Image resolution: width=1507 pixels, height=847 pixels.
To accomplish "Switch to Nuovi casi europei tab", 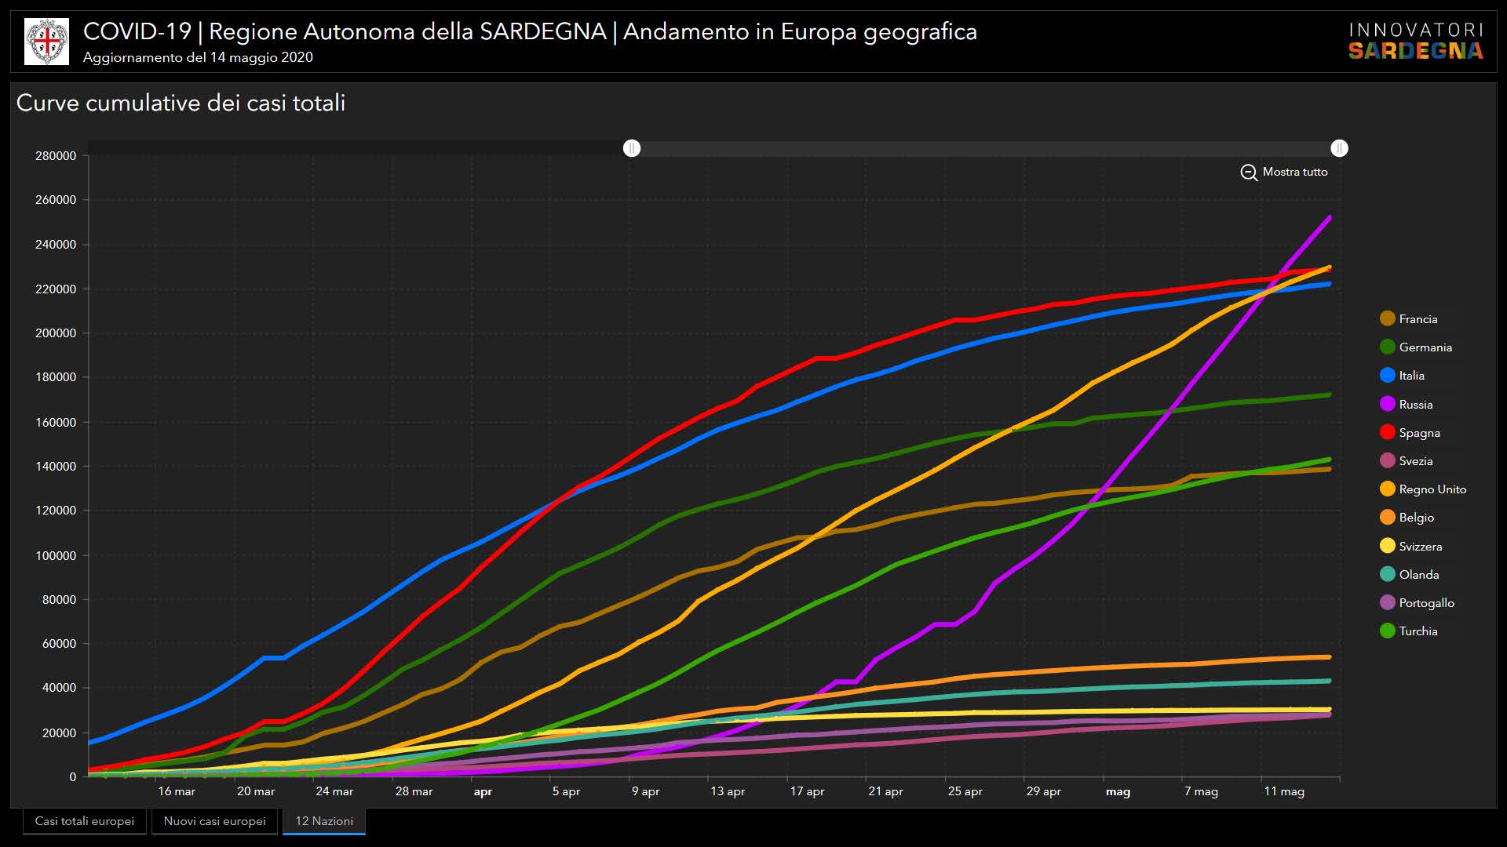I will tap(214, 821).
